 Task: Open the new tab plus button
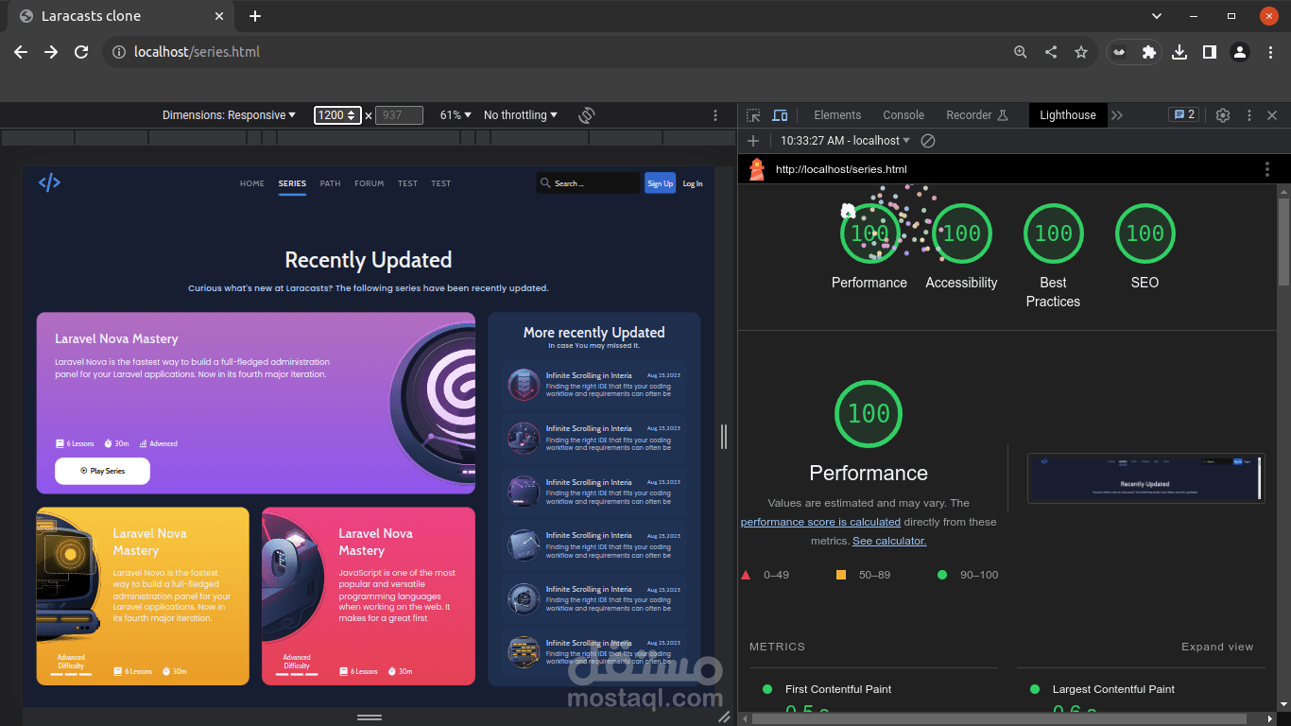pos(255,16)
